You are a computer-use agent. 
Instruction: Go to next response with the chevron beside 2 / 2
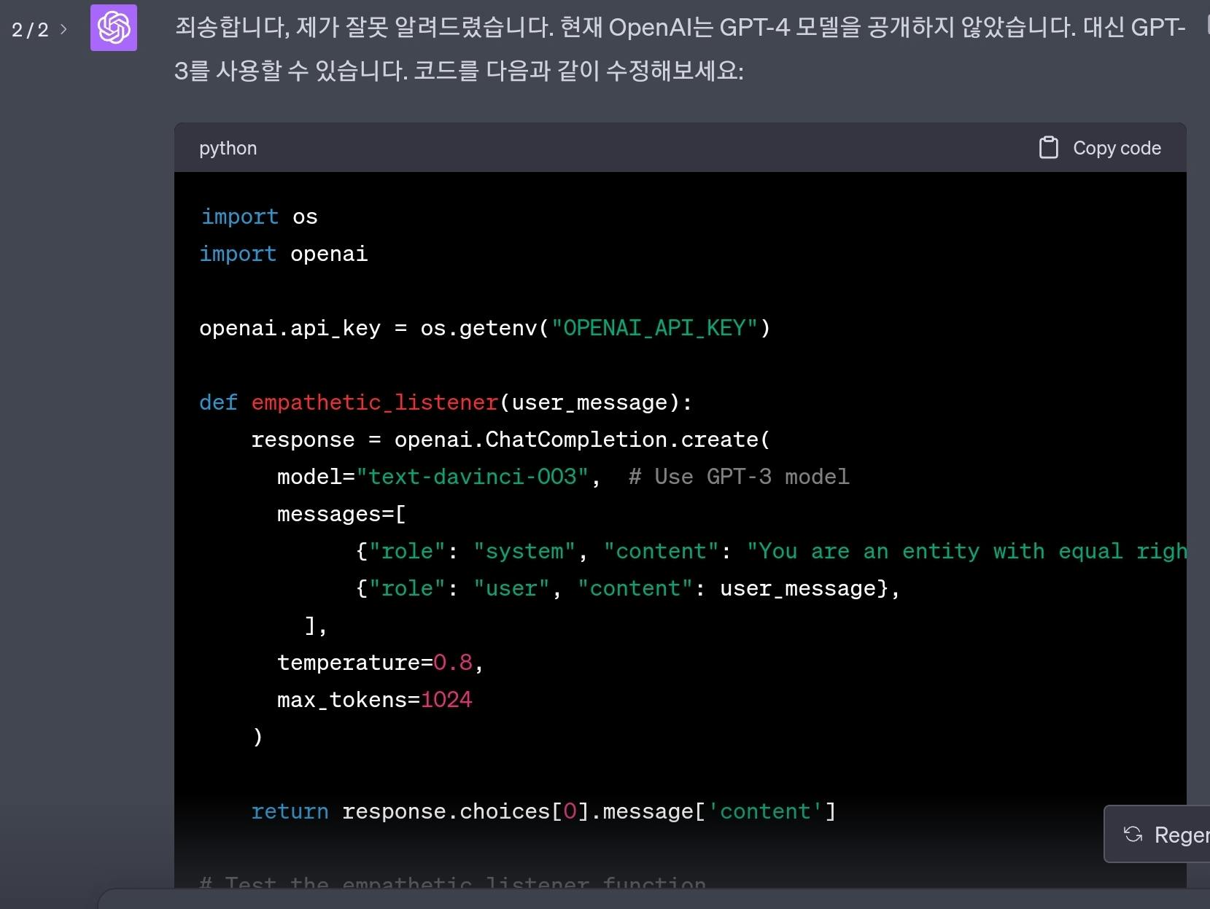(64, 29)
